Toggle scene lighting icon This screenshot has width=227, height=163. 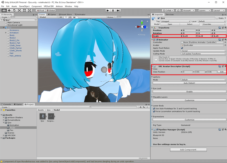pos(66,17)
